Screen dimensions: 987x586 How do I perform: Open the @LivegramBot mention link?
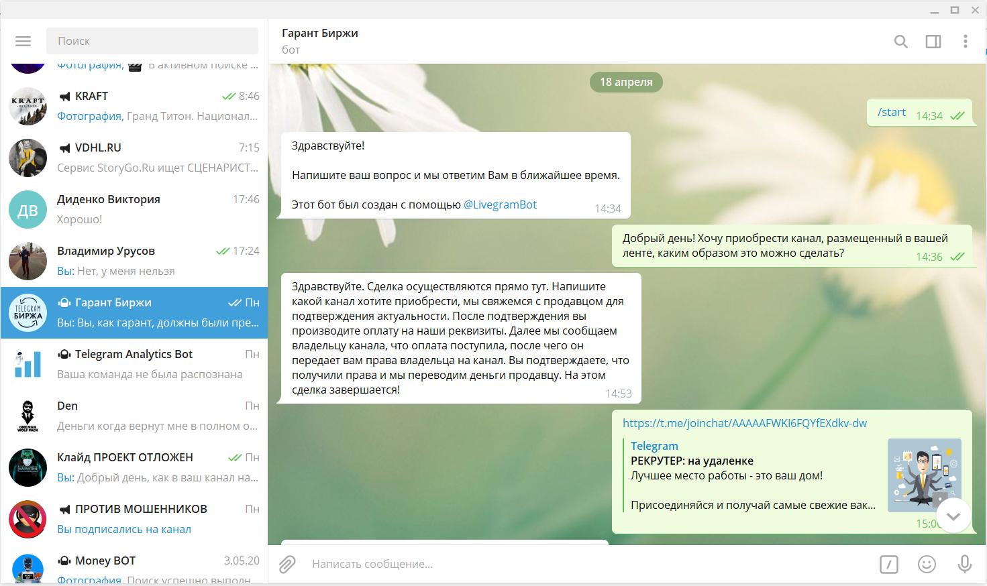[500, 204]
